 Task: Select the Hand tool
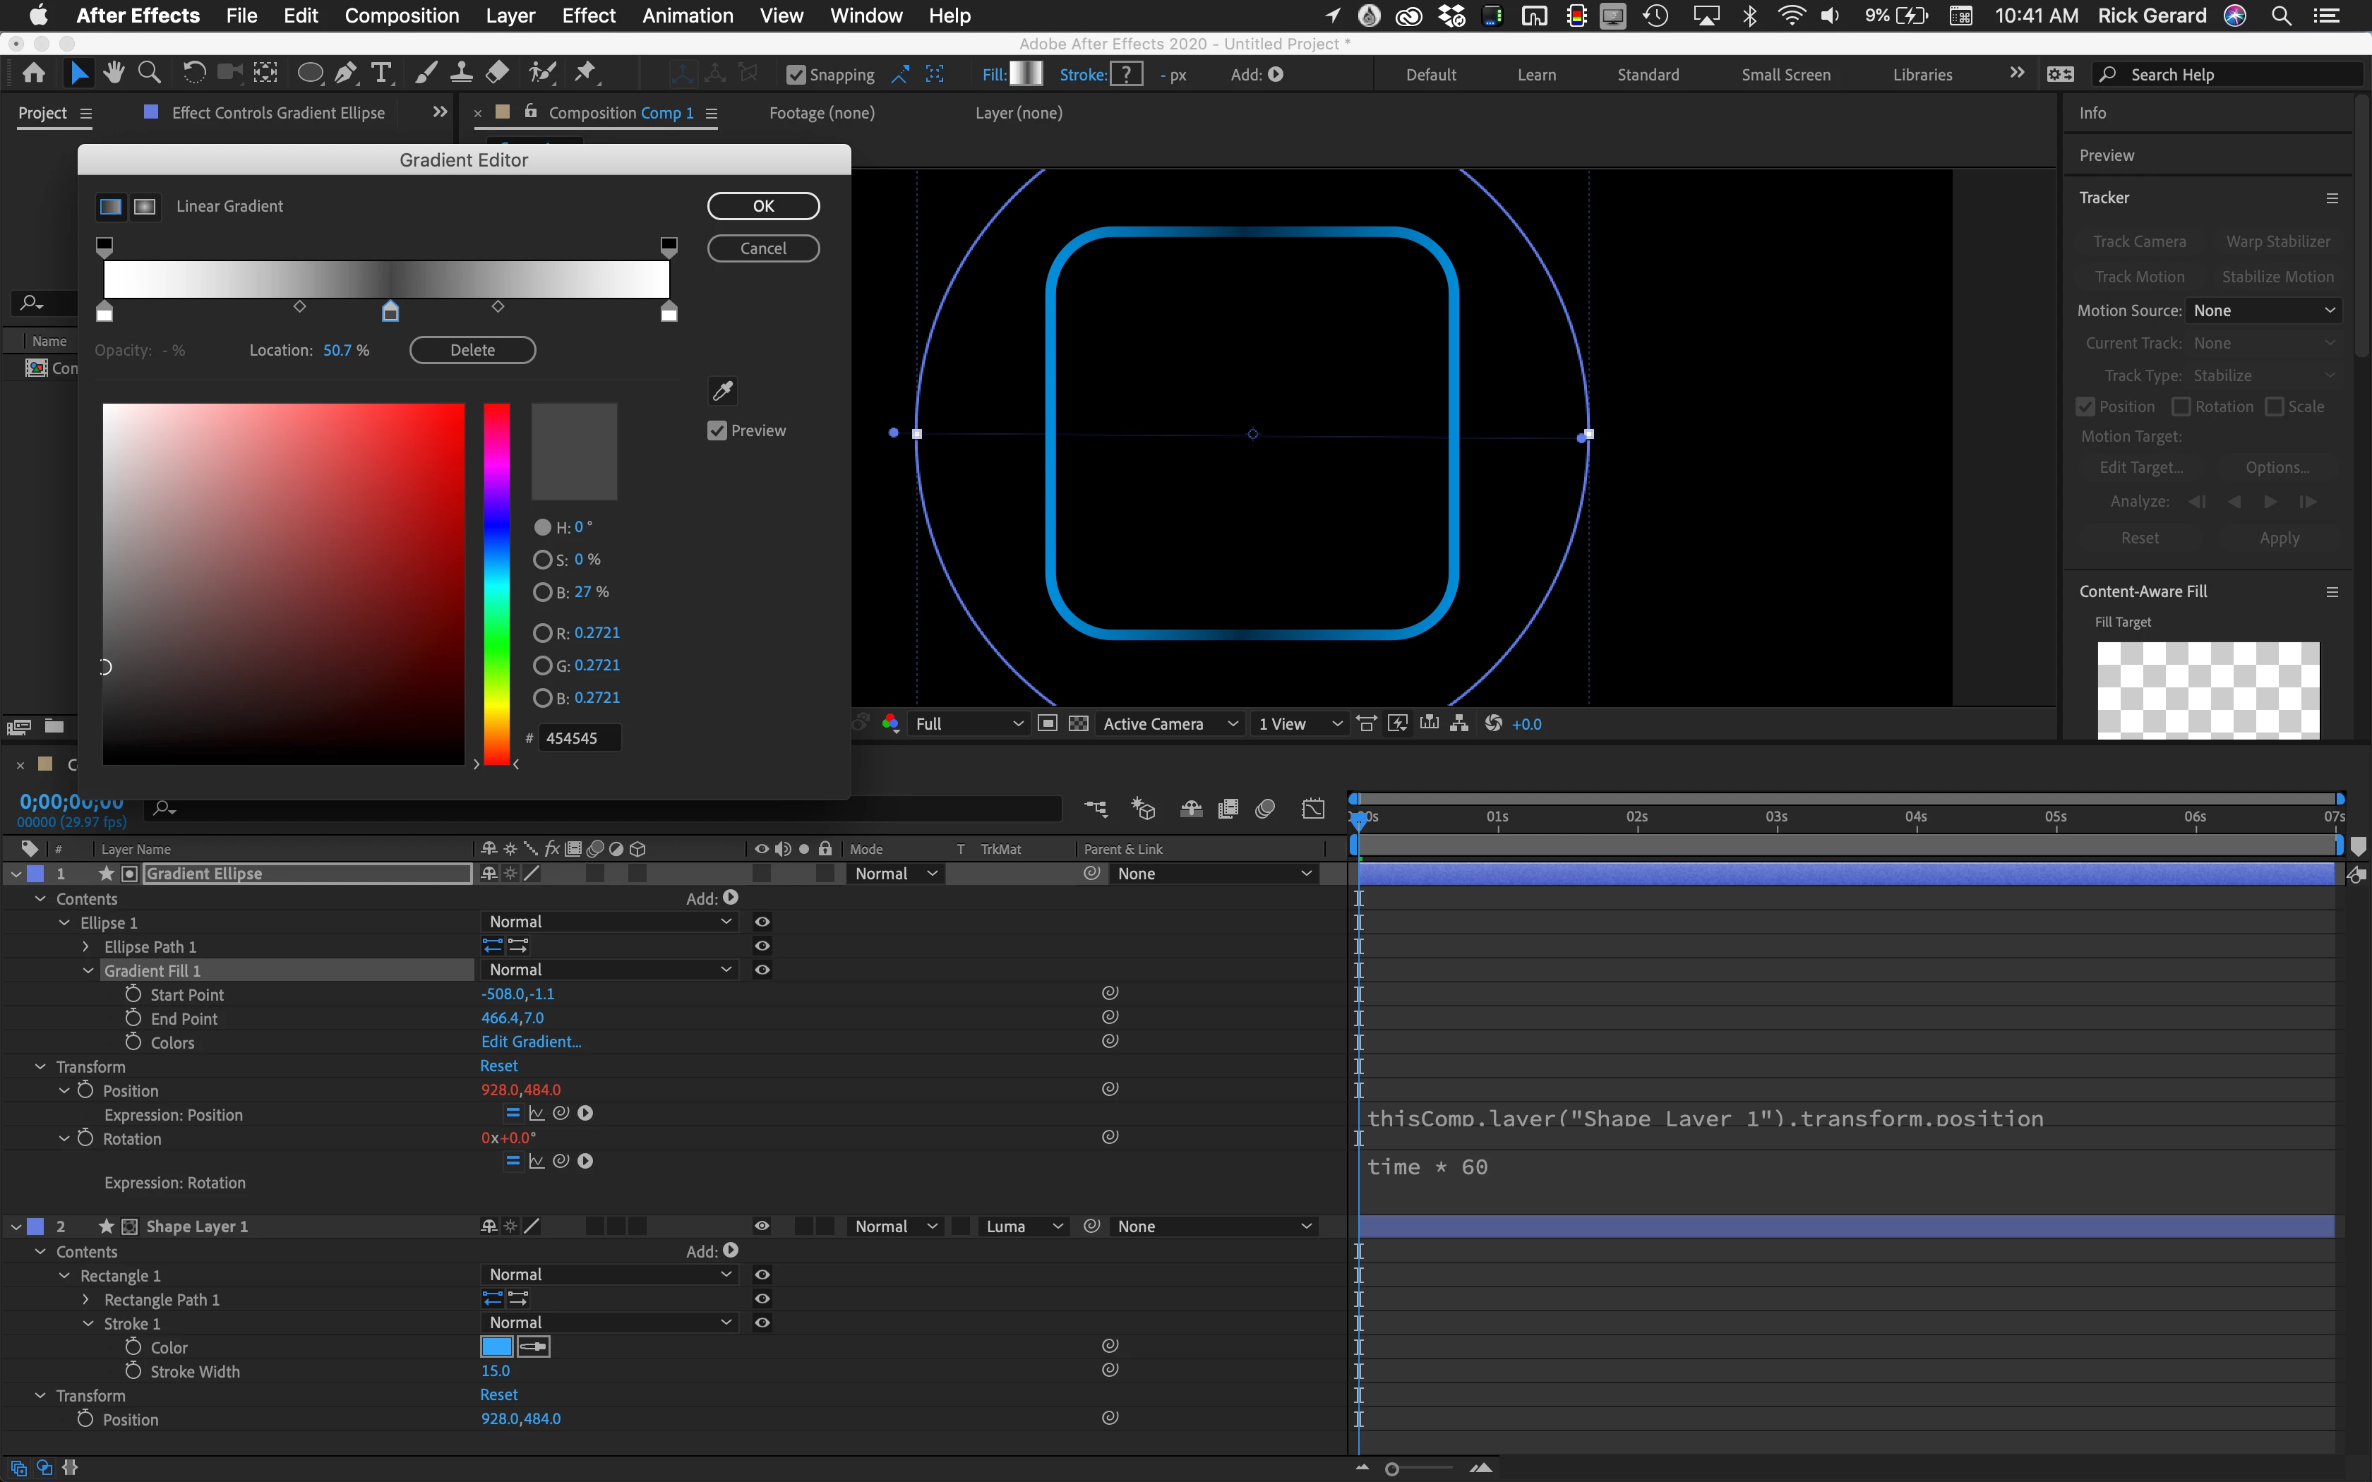pos(114,73)
